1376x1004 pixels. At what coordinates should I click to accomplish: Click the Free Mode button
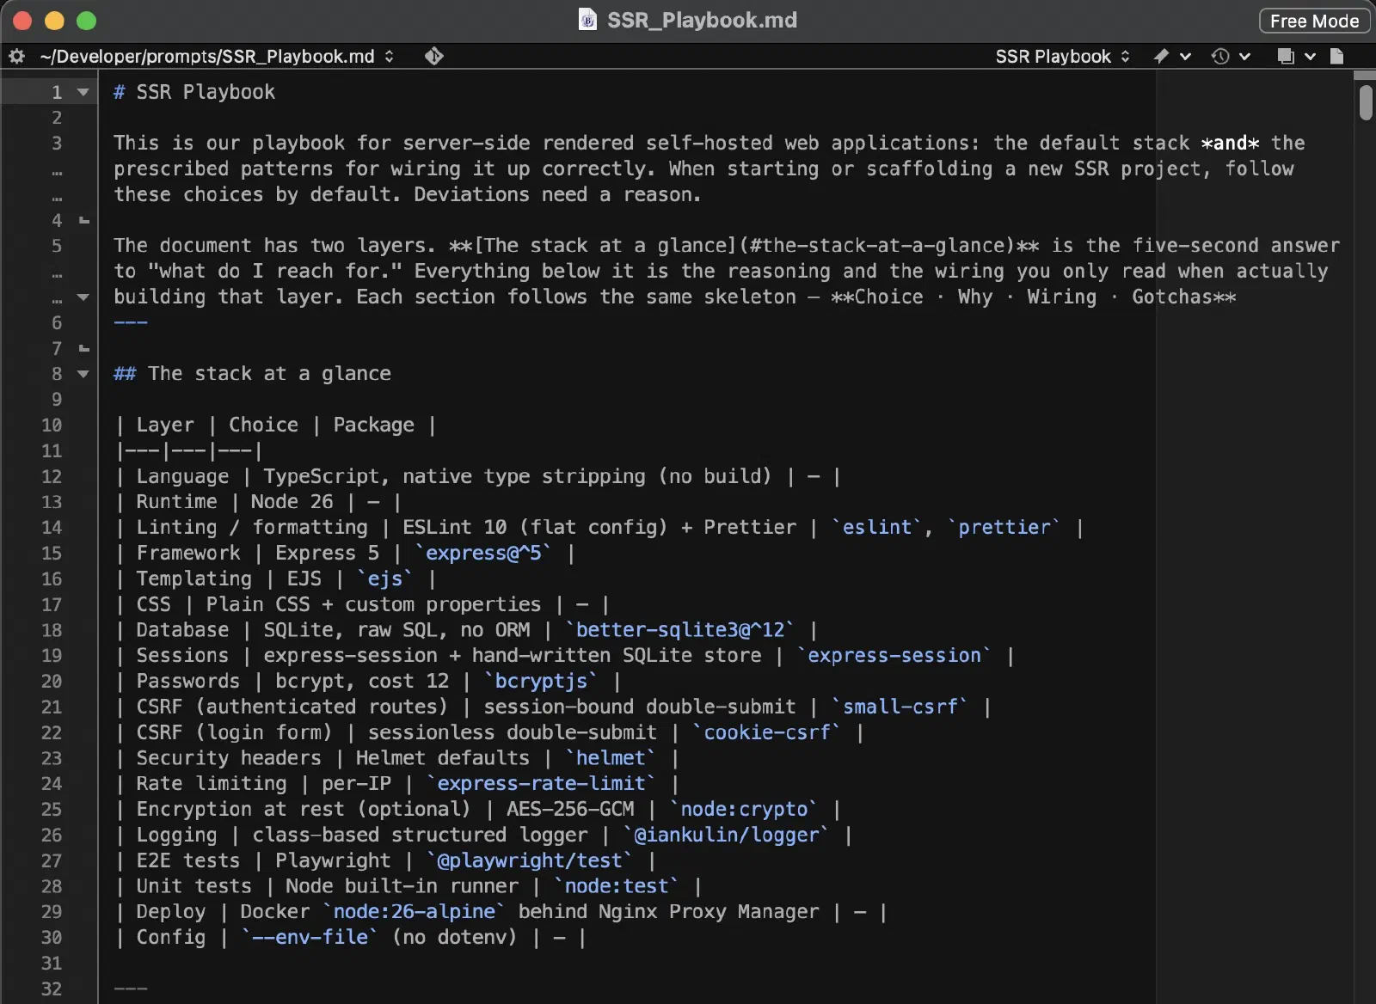(1314, 21)
